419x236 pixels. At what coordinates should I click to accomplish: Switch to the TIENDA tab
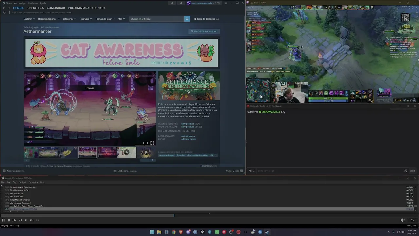point(18,8)
